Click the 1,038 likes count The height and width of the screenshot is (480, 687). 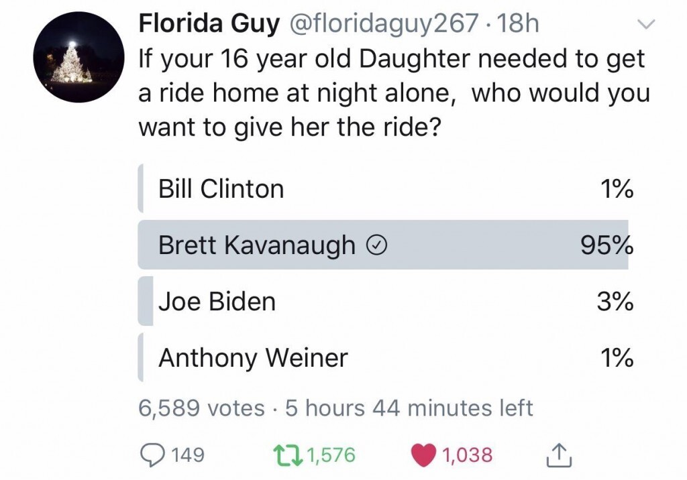(468, 456)
